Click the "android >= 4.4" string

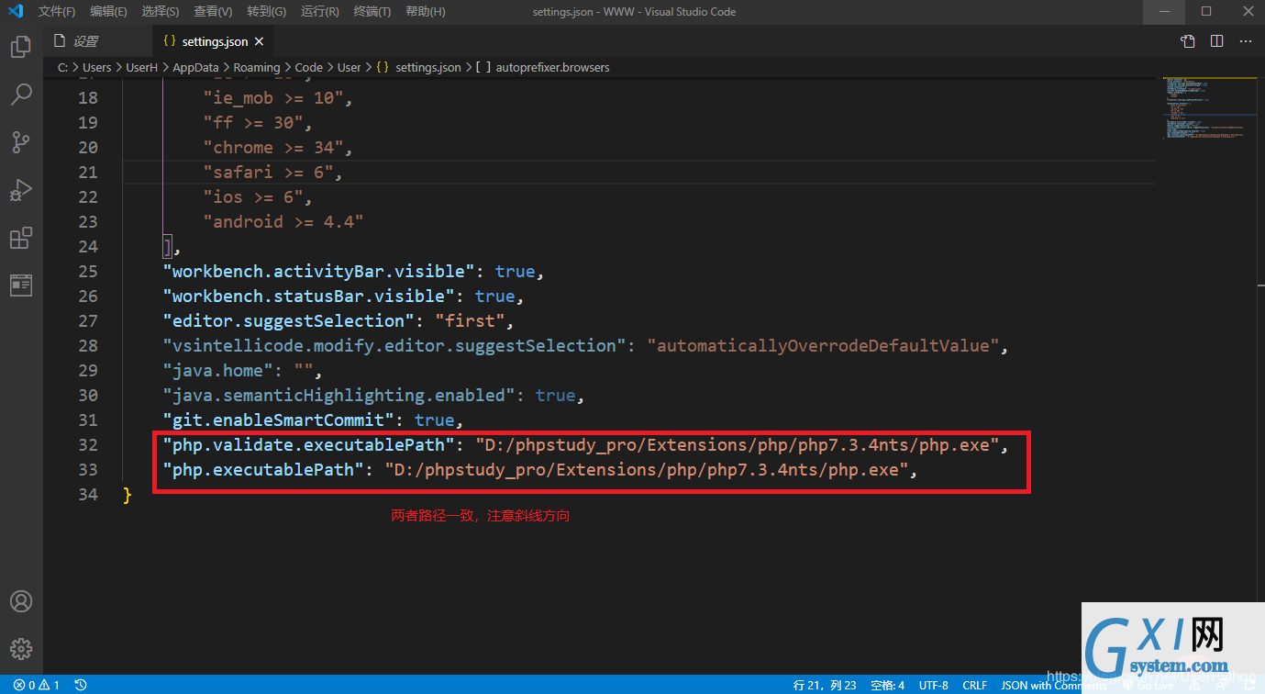pyautogui.click(x=284, y=222)
